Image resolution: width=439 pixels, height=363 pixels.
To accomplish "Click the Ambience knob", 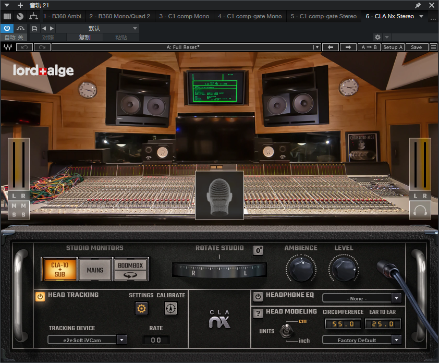I will click(301, 269).
